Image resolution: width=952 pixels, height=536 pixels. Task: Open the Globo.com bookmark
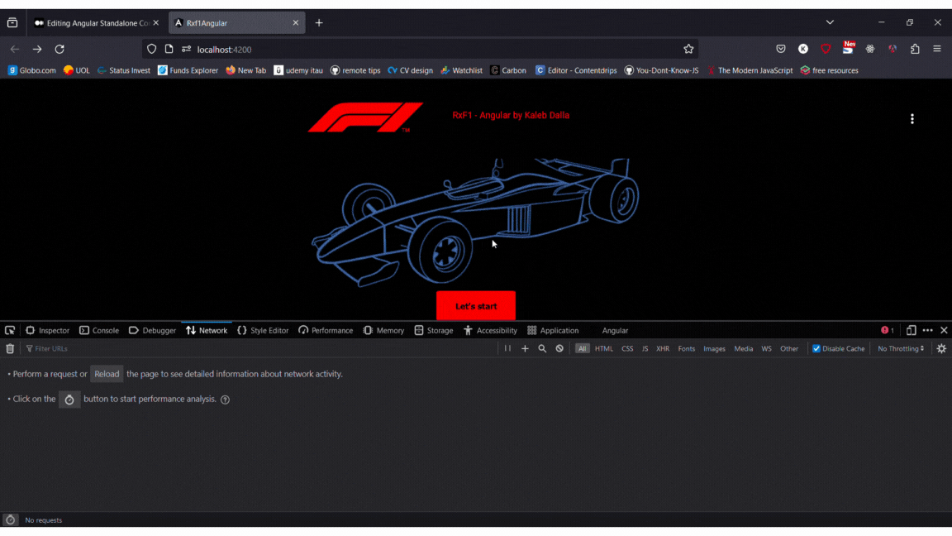(x=31, y=70)
